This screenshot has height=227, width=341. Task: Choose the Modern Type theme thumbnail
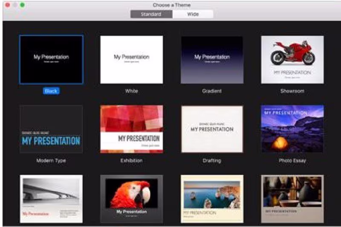coord(51,129)
